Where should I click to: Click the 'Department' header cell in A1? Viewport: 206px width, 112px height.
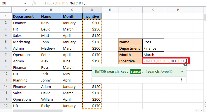[26, 16]
